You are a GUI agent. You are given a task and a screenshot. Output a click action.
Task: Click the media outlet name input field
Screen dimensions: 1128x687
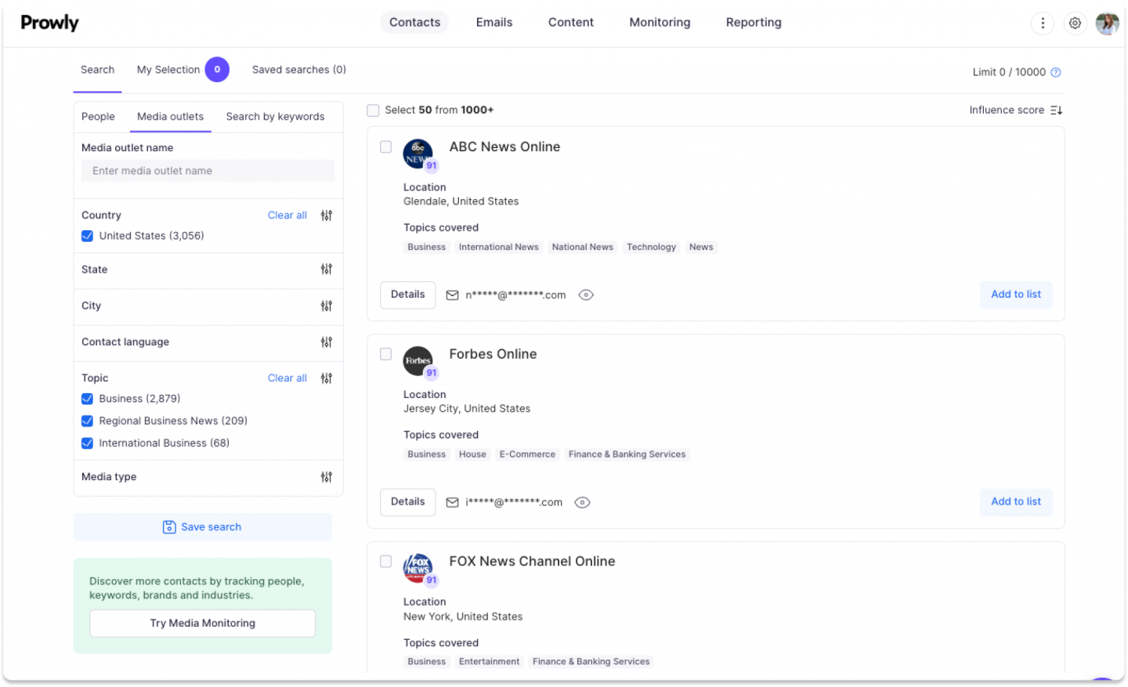point(208,171)
